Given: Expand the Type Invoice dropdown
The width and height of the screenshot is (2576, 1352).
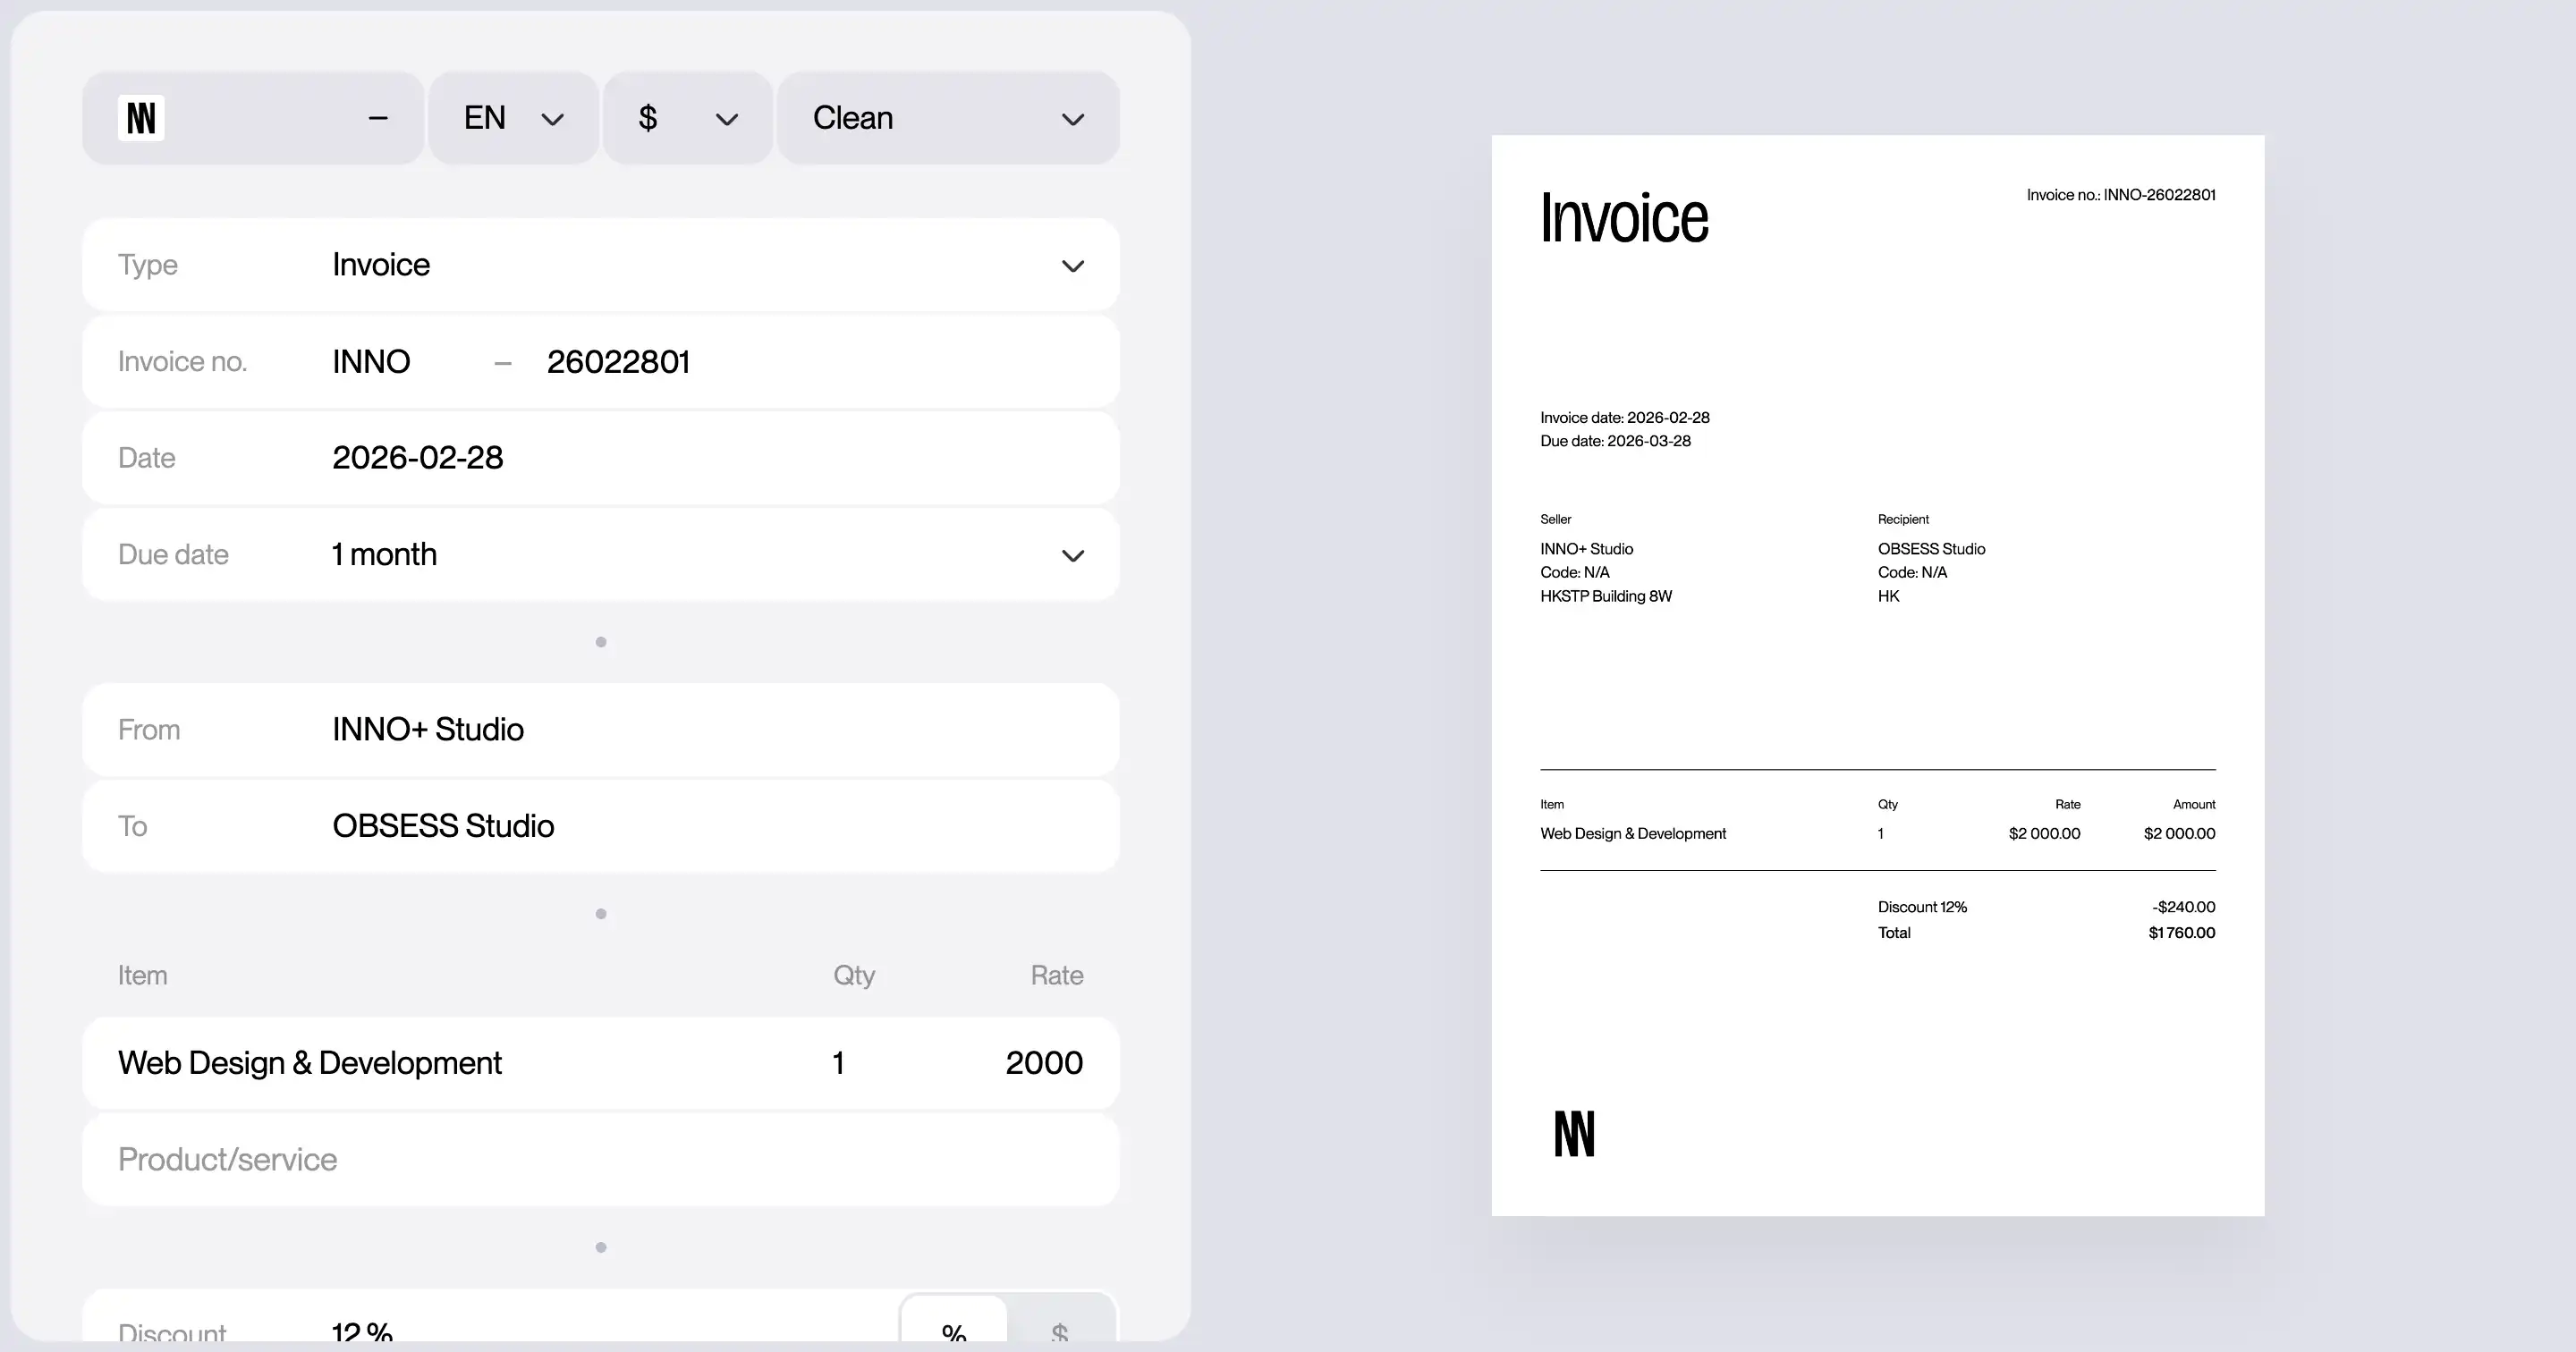Looking at the screenshot, I should tap(601, 265).
